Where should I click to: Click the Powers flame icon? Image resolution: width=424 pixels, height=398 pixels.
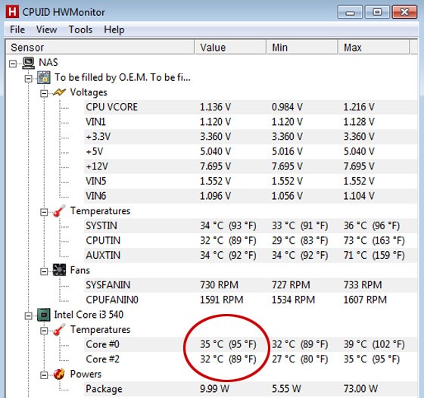[x=59, y=375]
